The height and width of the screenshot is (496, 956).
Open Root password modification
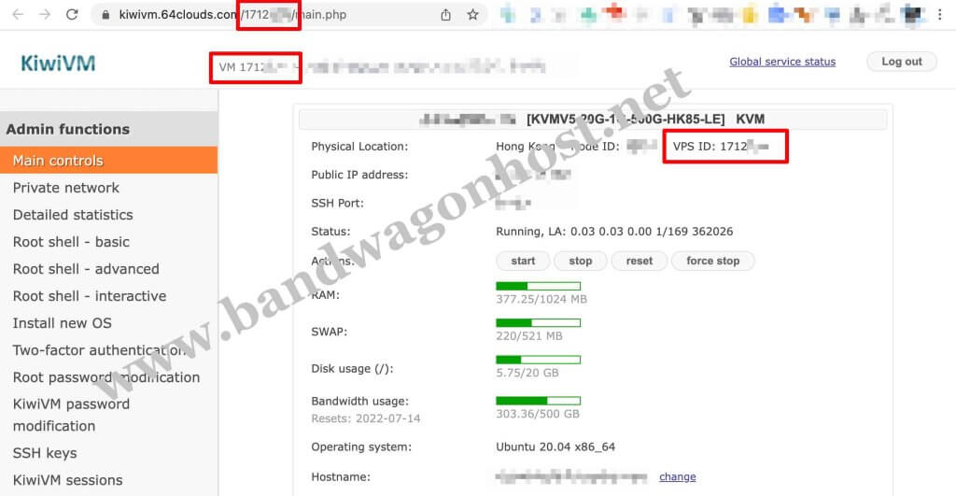(x=106, y=377)
